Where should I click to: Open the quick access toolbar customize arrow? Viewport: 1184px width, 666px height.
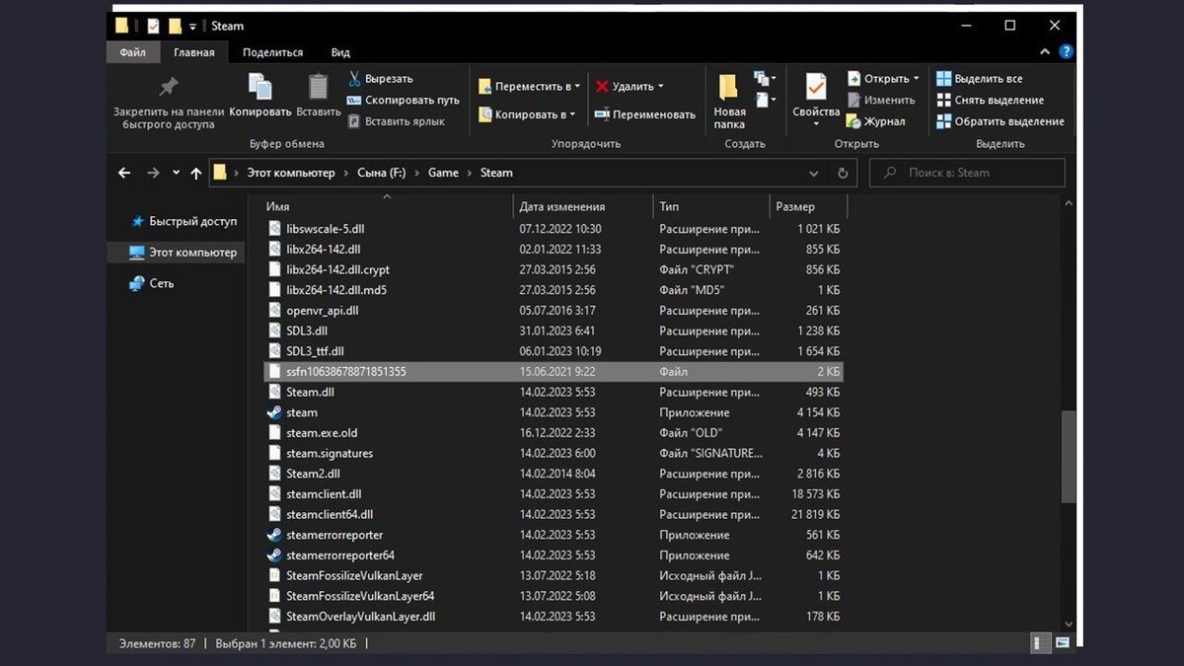coord(193,27)
